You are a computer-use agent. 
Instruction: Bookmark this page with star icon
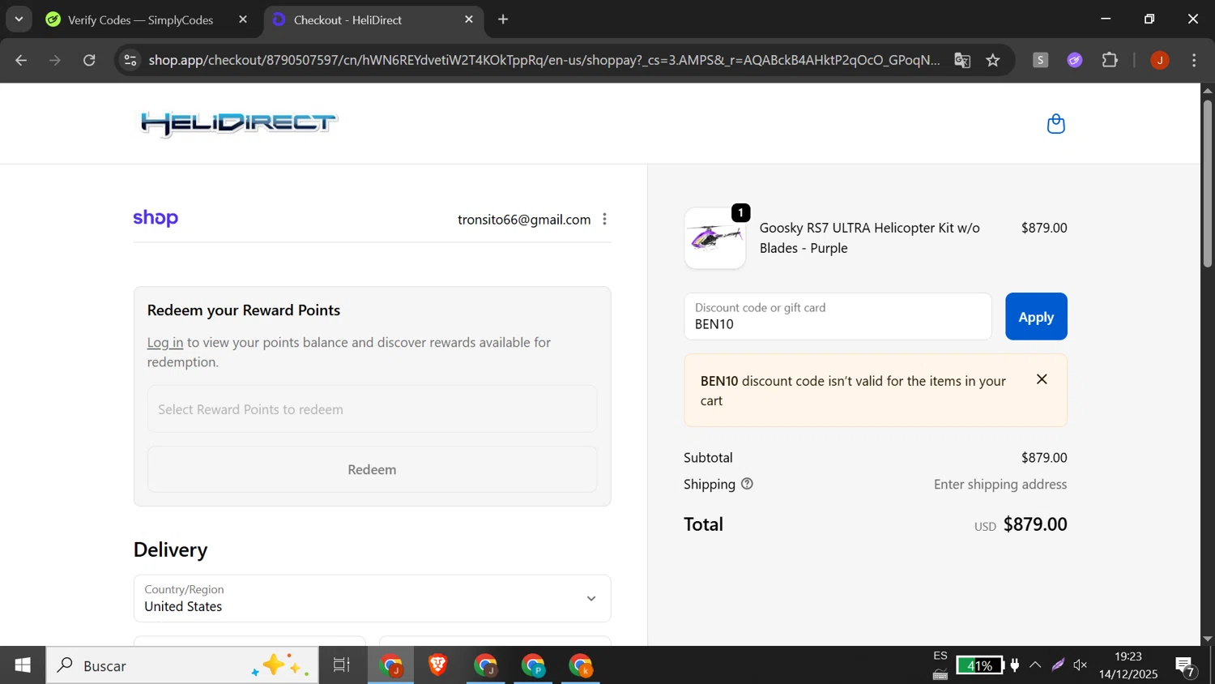coord(993,60)
